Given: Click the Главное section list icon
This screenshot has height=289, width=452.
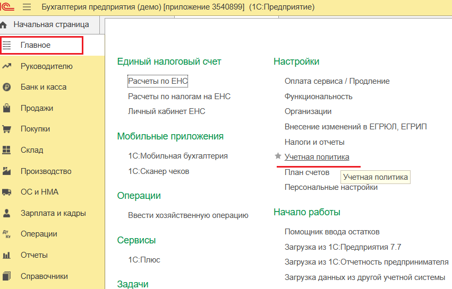Looking at the screenshot, I should tap(7, 45).
